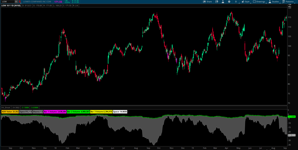Click the magenta Bar 1 Volume label

(x=55, y=112)
